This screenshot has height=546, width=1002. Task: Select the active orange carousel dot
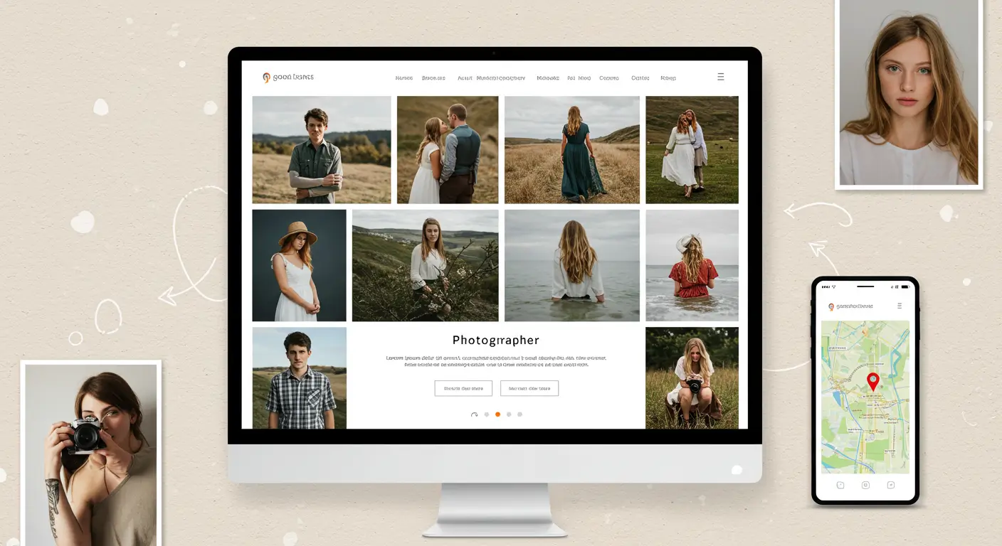pyautogui.click(x=497, y=414)
